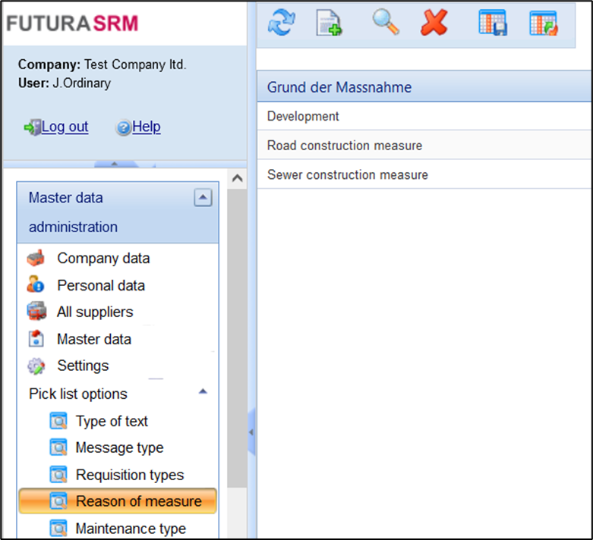This screenshot has width=593, height=540.
Task: Click the reset table layout icon
Action: [544, 24]
